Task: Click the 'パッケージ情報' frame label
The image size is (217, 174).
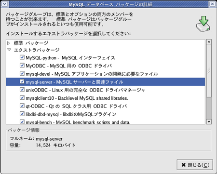Action: click(x=24, y=130)
